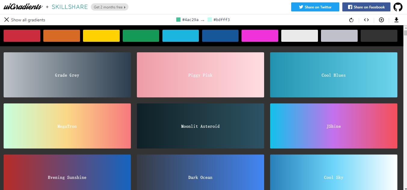Filter gradients by dark blue swatch

220,36
